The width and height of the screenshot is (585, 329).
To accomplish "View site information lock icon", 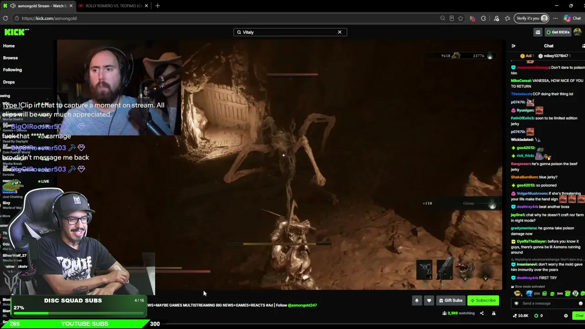I will click(x=16, y=18).
